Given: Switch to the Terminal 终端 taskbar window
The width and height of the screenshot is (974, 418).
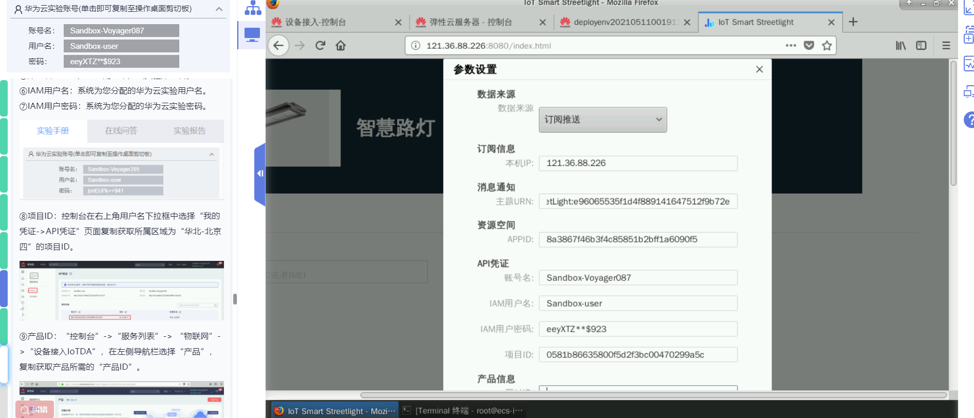Looking at the screenshot, I should (462, 411).
